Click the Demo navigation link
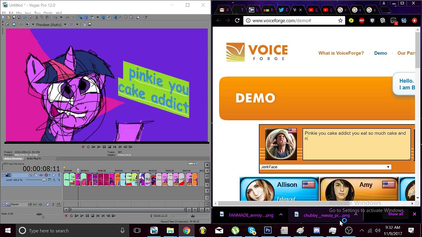This screenshot has width=422, height=237. click(x=380, y=53)
